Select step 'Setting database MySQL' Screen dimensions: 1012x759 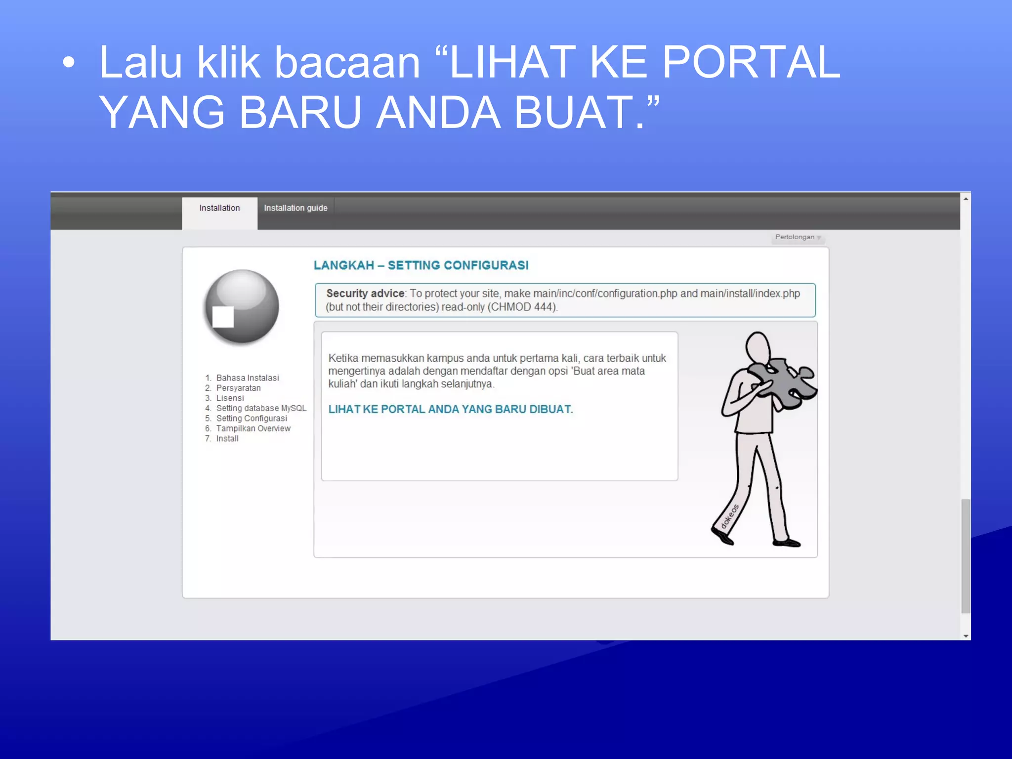(261, 408)
